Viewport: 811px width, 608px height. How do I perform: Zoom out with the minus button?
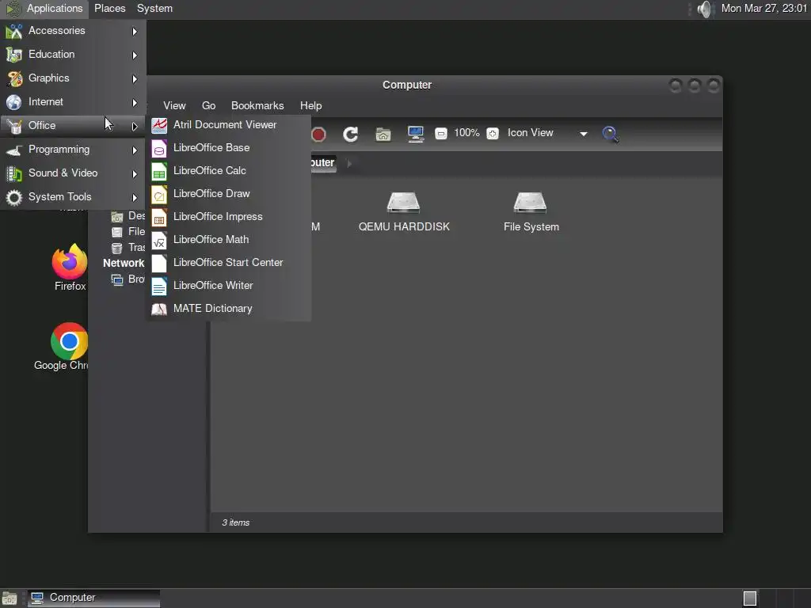[x=440, y=134]
